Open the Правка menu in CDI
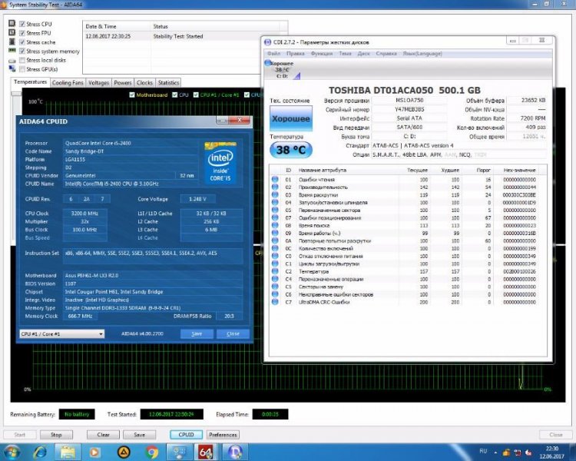576x461 pixels. 296,54
